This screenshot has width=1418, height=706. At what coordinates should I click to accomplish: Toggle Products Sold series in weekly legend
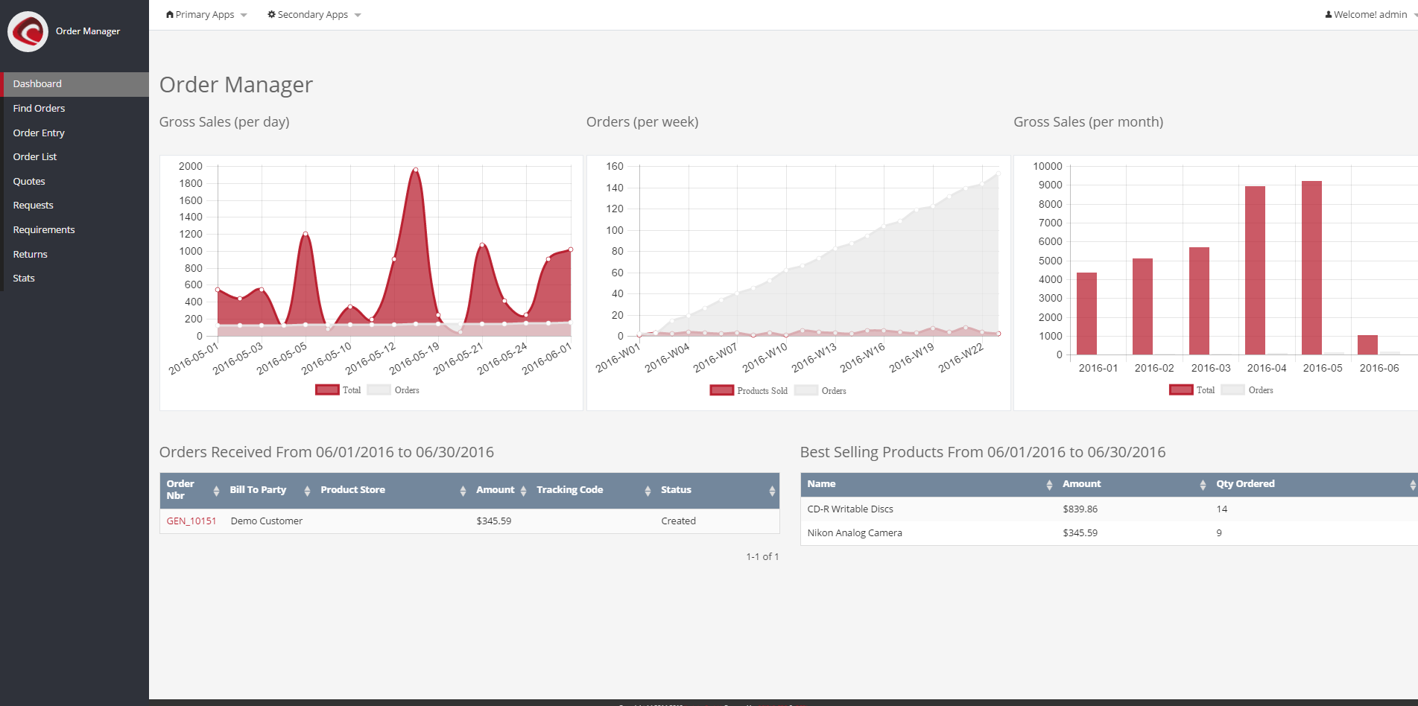(x=748, y=391)
